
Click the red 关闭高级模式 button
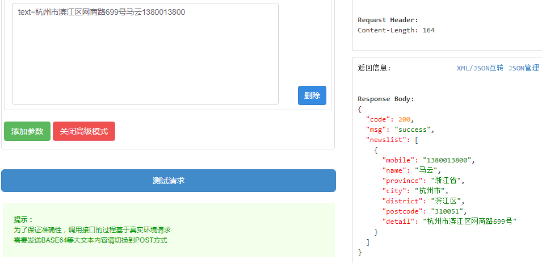[x=84, y=131]
